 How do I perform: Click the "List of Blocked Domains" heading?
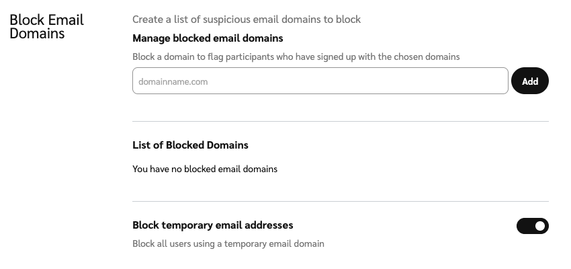[190, 145]
